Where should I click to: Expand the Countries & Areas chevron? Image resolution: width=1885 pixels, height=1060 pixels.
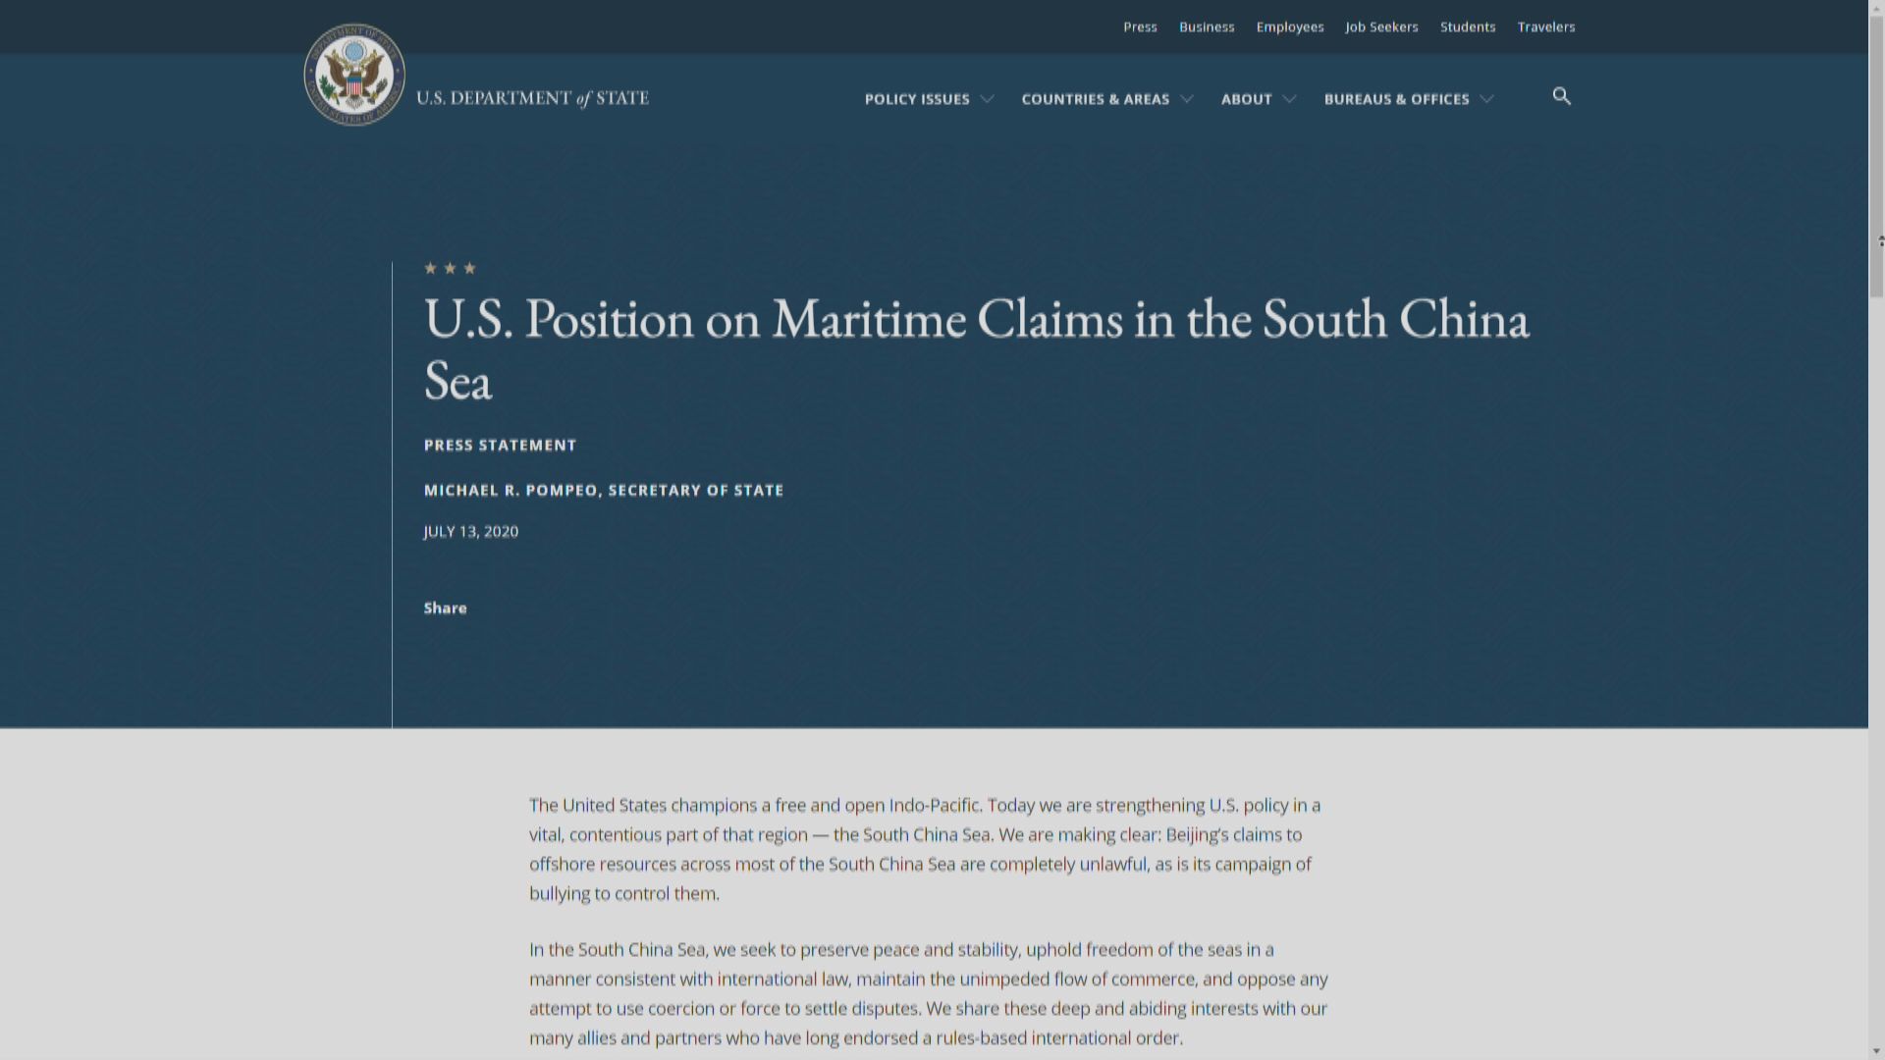pos(1186,99)
